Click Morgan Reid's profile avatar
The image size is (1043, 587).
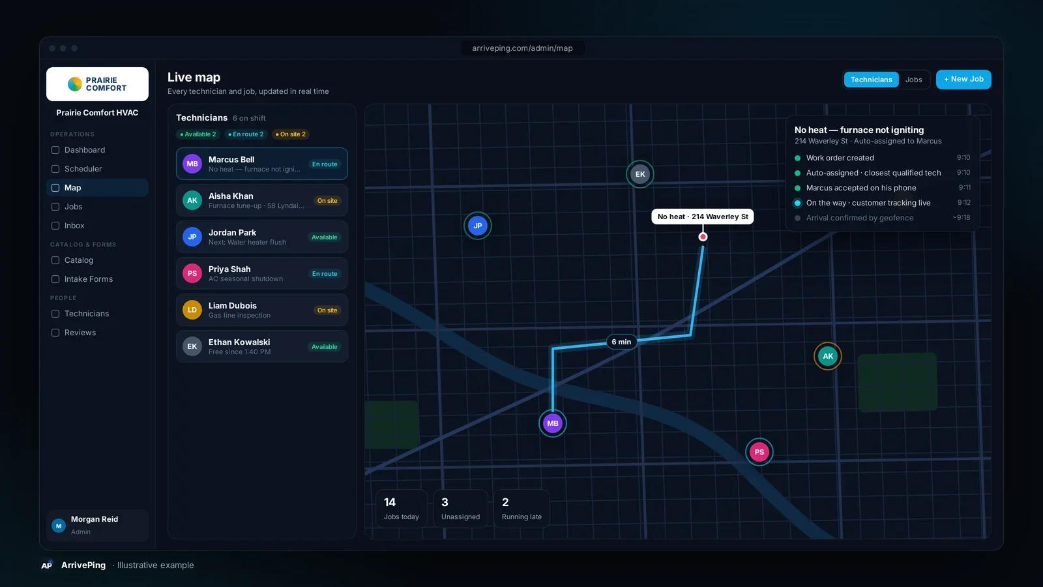59,526
